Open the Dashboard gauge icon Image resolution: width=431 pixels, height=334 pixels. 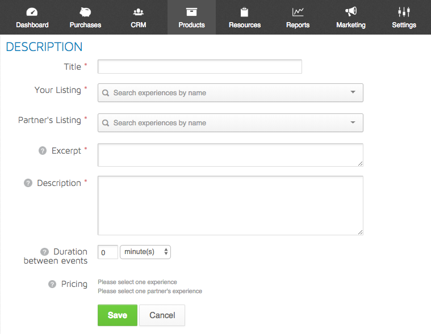[32, 12]
